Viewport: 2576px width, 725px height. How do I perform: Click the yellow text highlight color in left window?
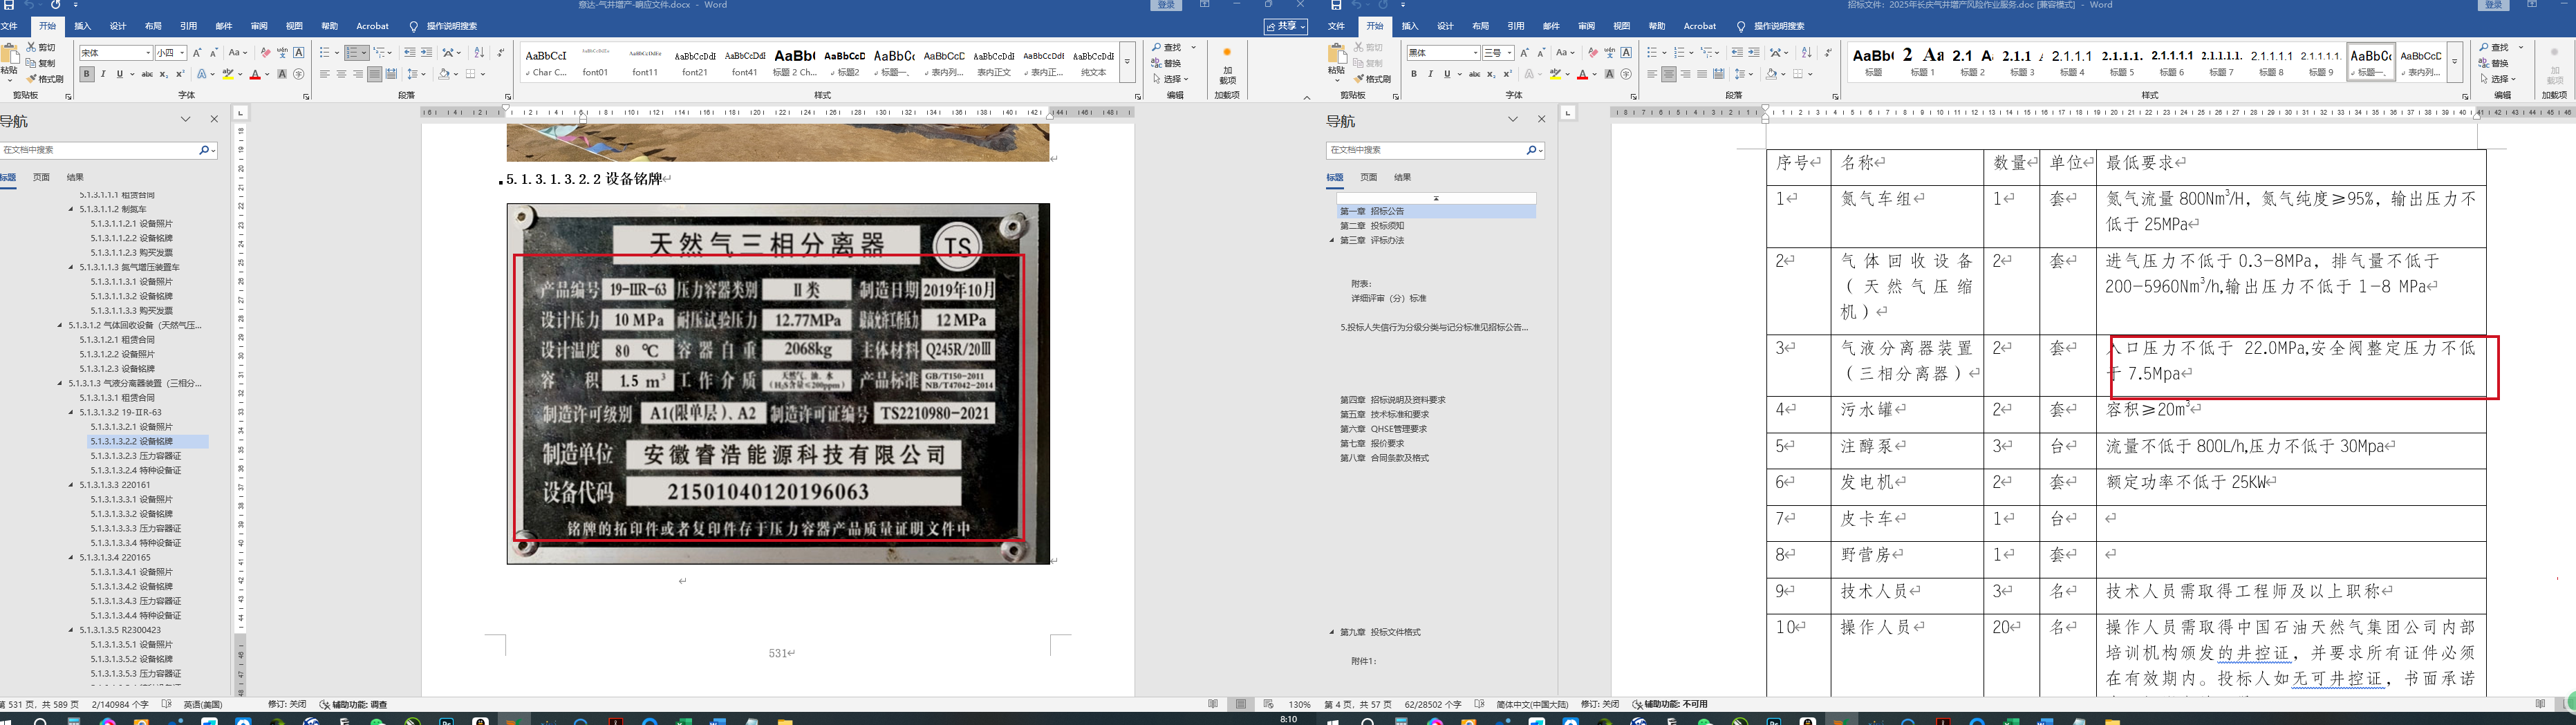[228, 74]
